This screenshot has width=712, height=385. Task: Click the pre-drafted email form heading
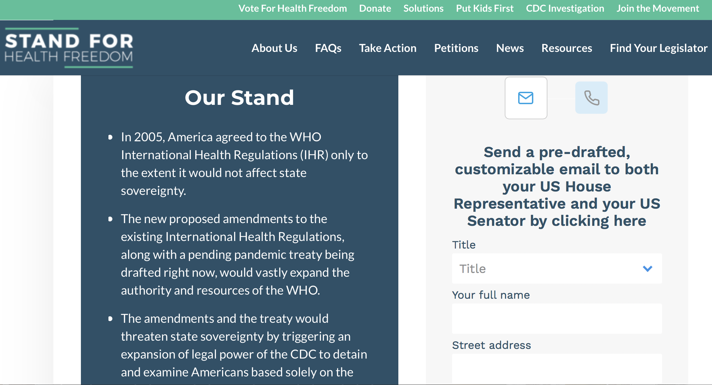tap(557, 186)
